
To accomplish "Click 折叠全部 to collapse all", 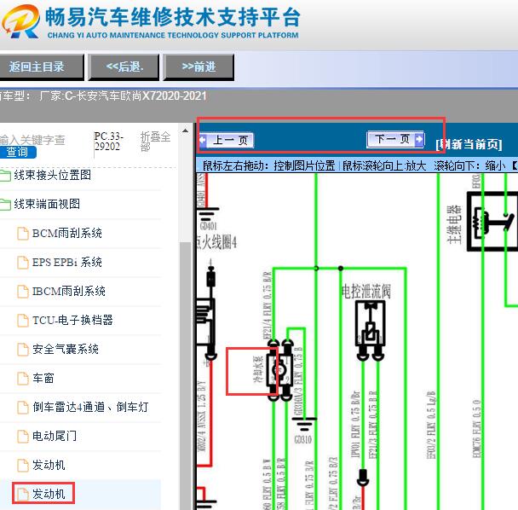I will (155, 142).
